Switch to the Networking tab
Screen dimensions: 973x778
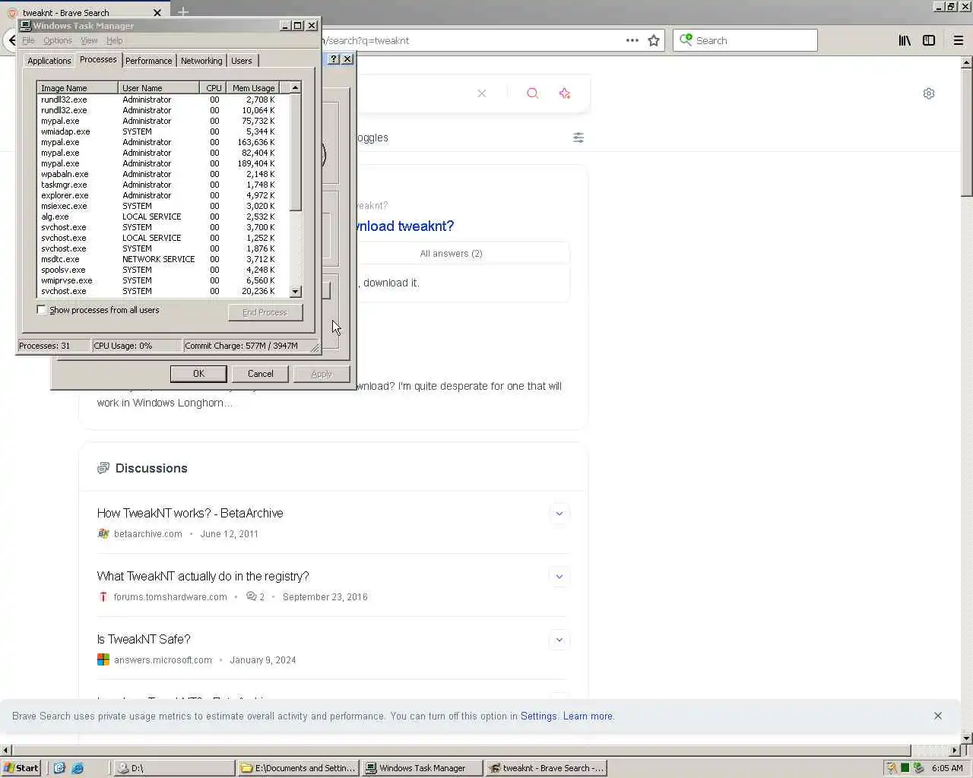[201, 61]
